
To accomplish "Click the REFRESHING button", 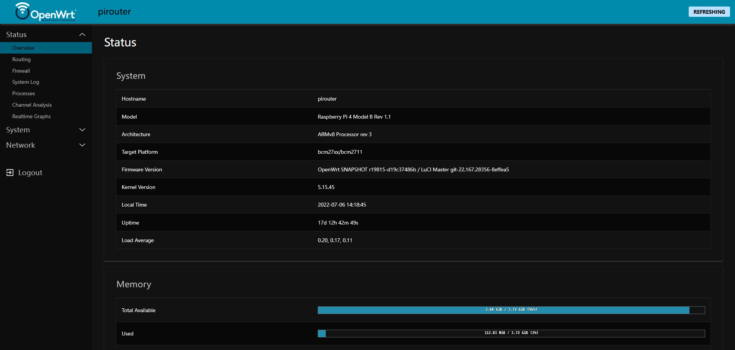I will pos(709,12).
